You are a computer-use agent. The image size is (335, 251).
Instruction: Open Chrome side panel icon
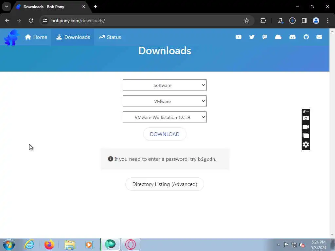(x=304, y=21)
